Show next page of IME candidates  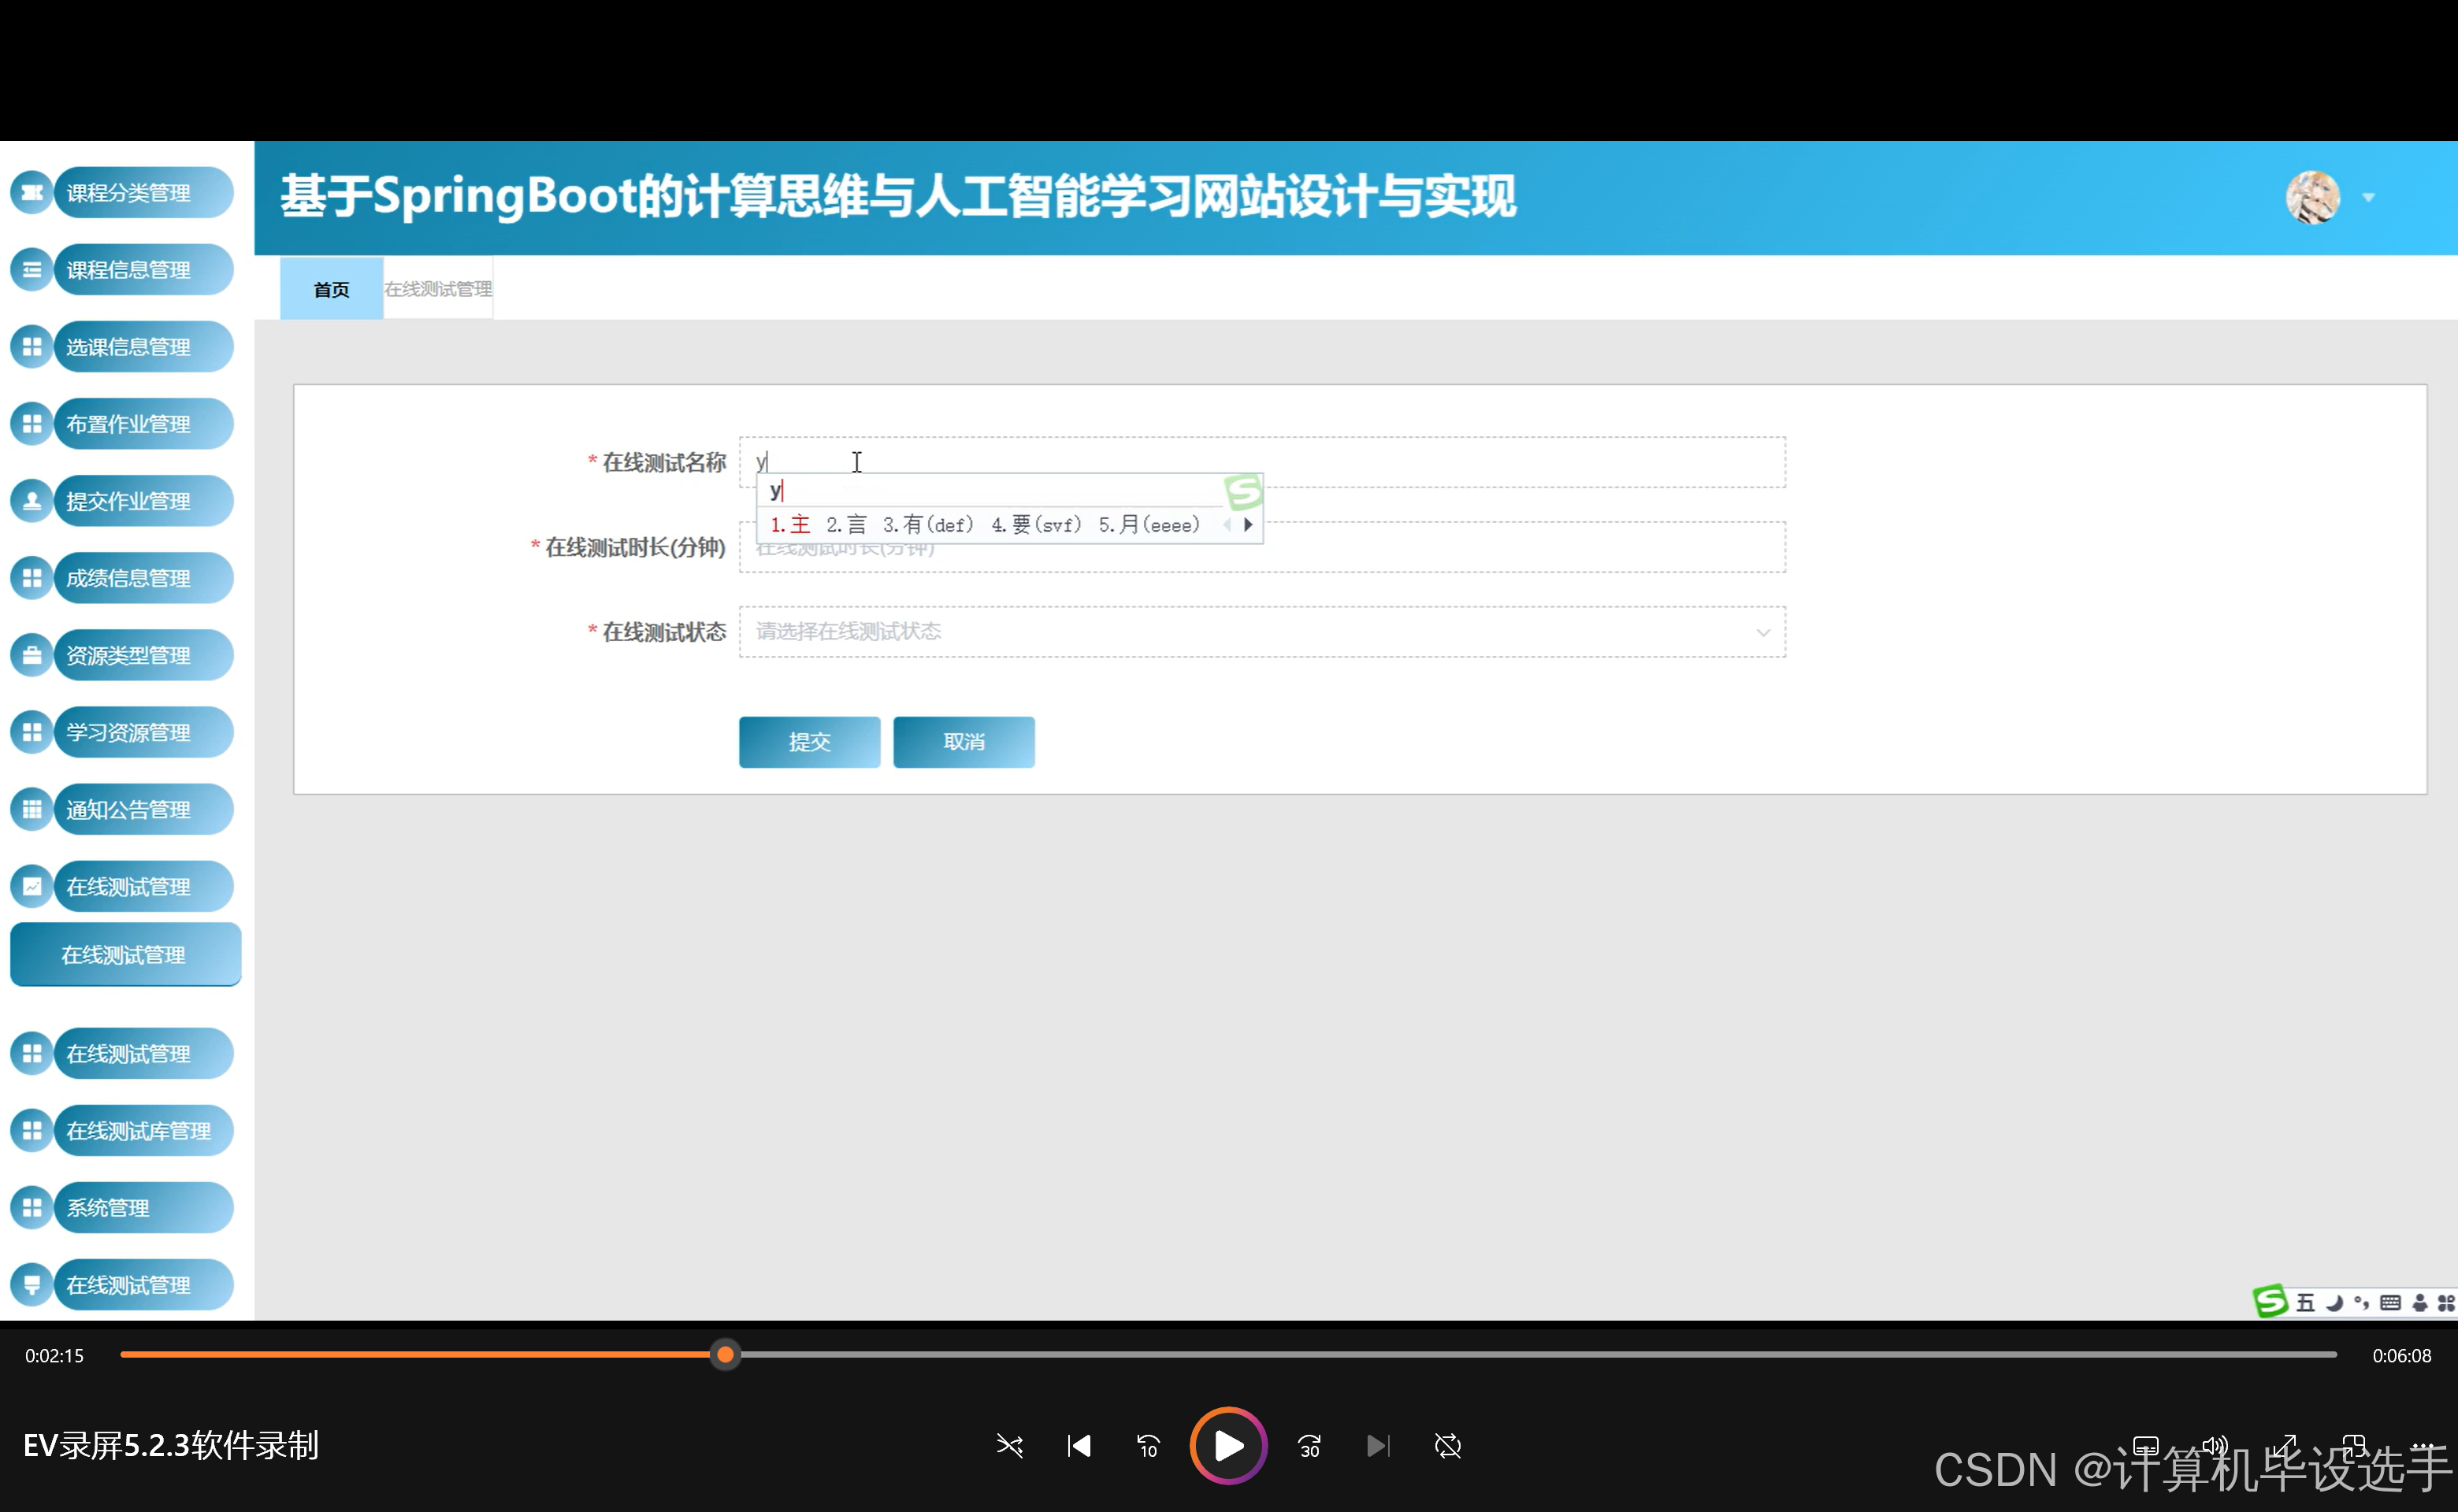[x=1247, y=524]
